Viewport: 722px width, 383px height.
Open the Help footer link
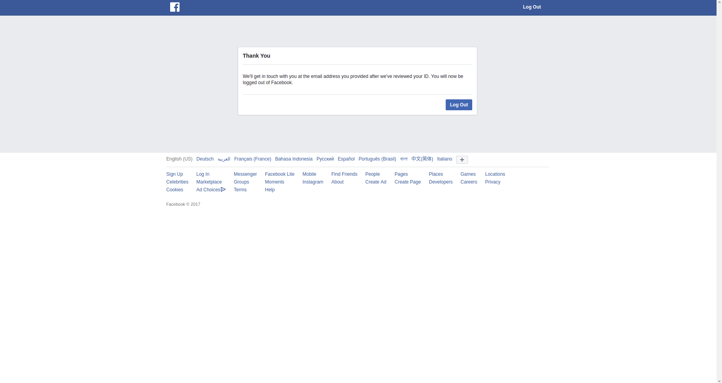[x=270, y=190]
